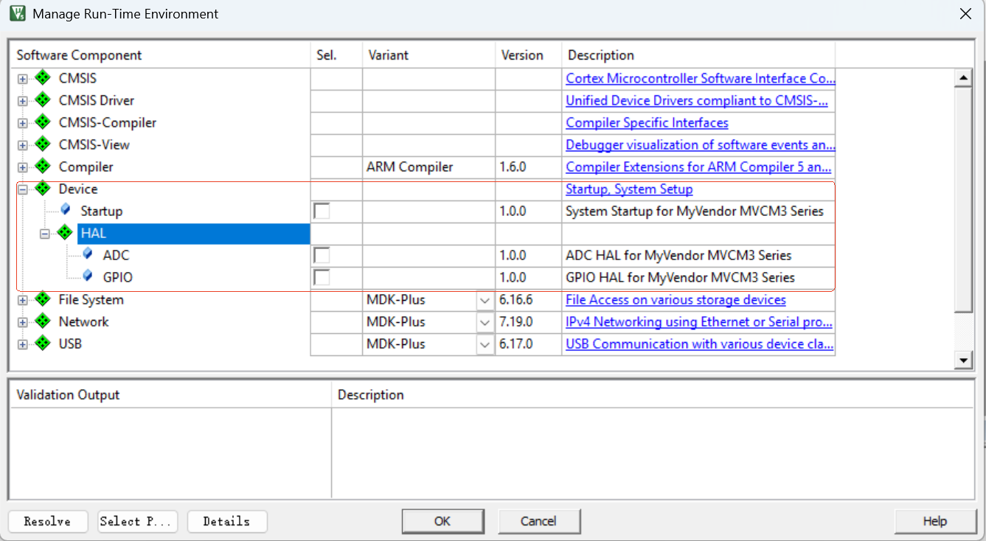Image resolution: width=986 pixels, height=541 pixels.
Task: Open the File System variant dropdown
Action: [485, 300]
